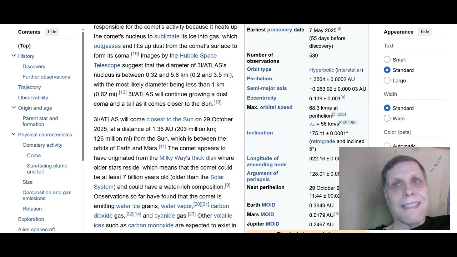Select Large text size
457x257 pixels.
[x=387, y=80]
